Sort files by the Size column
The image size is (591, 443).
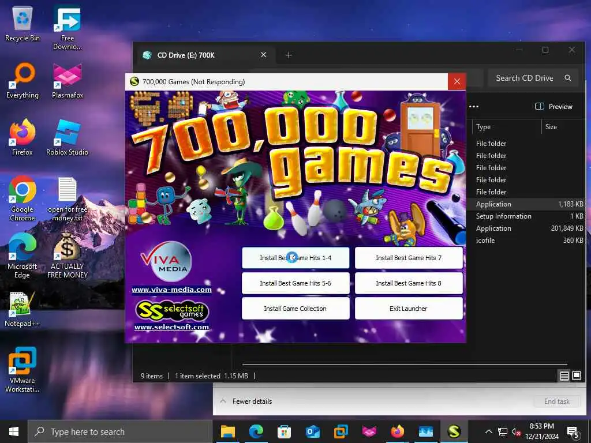coord(563,127)
